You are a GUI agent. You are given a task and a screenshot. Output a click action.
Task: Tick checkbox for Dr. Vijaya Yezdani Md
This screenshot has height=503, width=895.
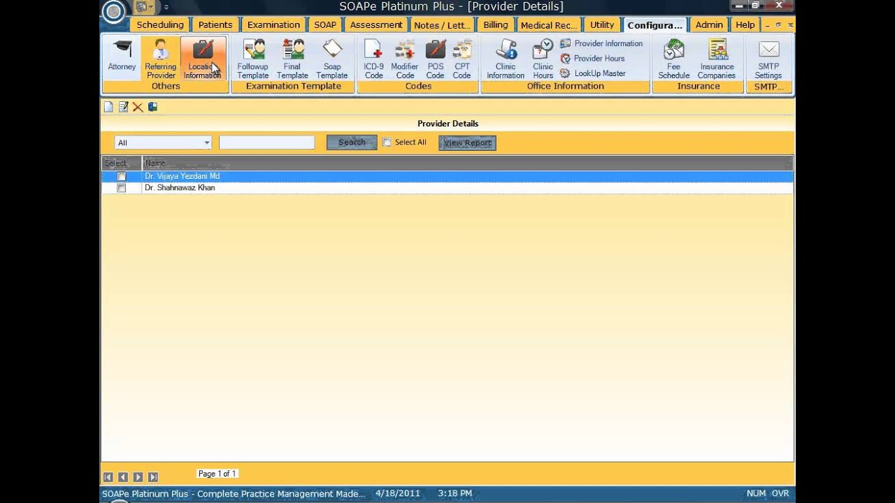click(122, 177)
